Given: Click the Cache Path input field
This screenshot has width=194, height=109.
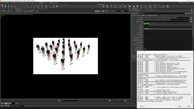Looking at the screenshot, I should point(166,18).
